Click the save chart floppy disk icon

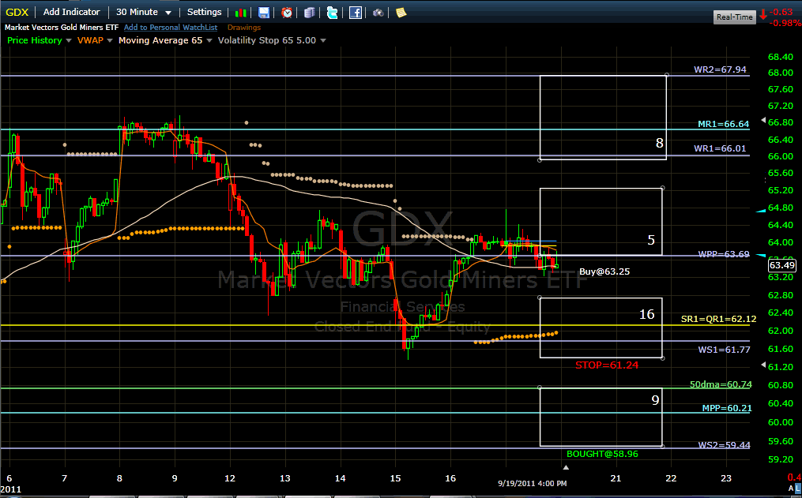(x=263, y=13)
